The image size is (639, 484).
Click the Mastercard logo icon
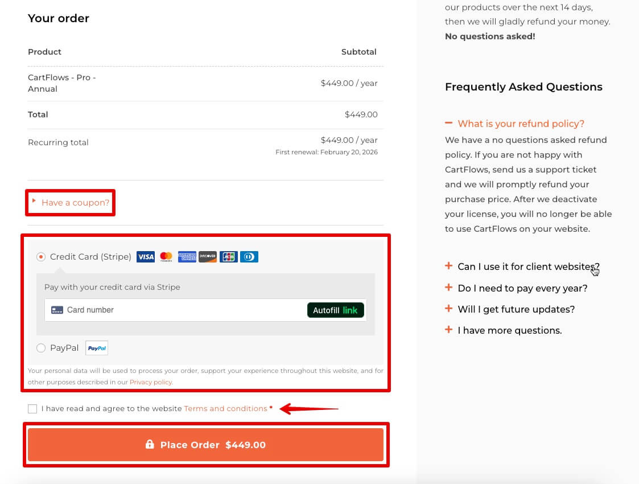pos(166,257)
